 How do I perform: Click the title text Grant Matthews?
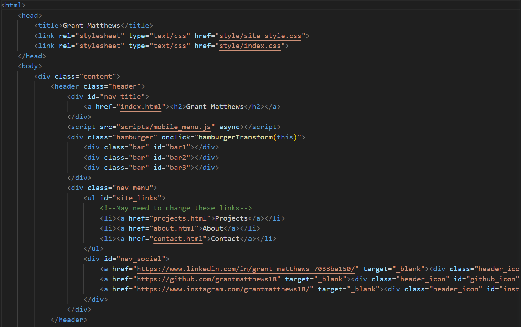coord(92,26)
